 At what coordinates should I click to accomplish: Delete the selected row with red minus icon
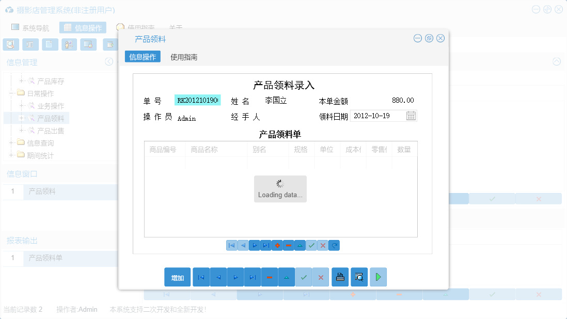click(288, 245)
